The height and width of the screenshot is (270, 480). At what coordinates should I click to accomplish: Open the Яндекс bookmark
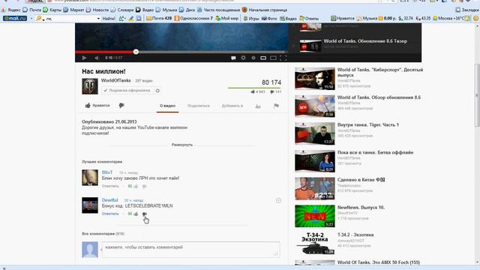11,10
